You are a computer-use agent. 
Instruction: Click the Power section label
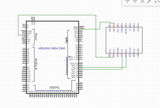[36, 37]
